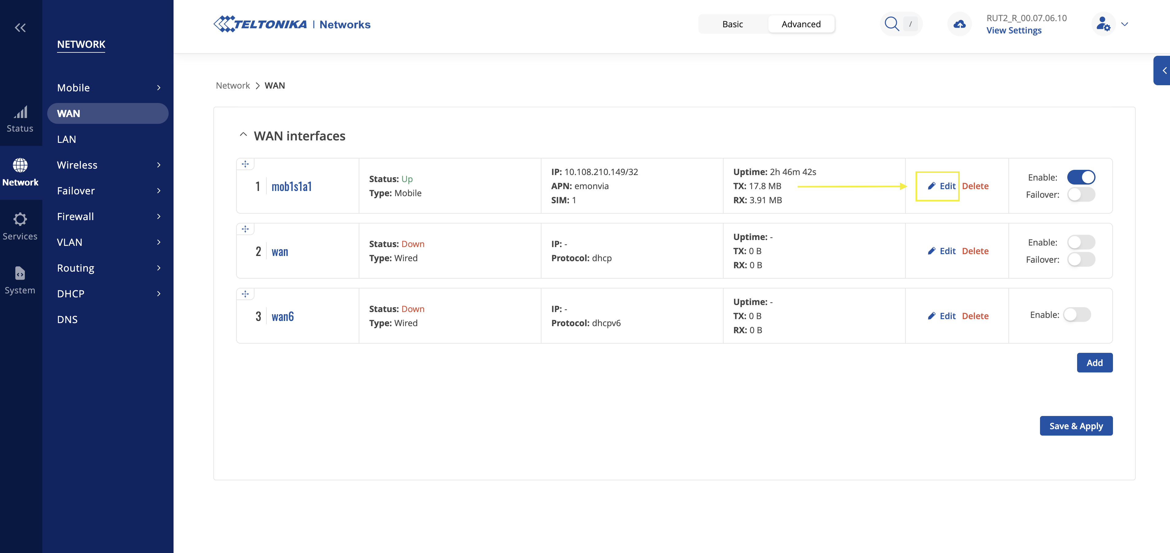Viewport: 1170px width, 553px height.
Task: Collapse sidebar with double-chevron icon
Action: point(20,28)
